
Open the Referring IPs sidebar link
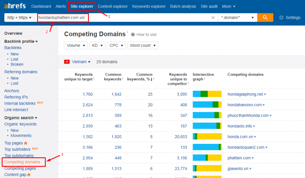pos(16,97)
